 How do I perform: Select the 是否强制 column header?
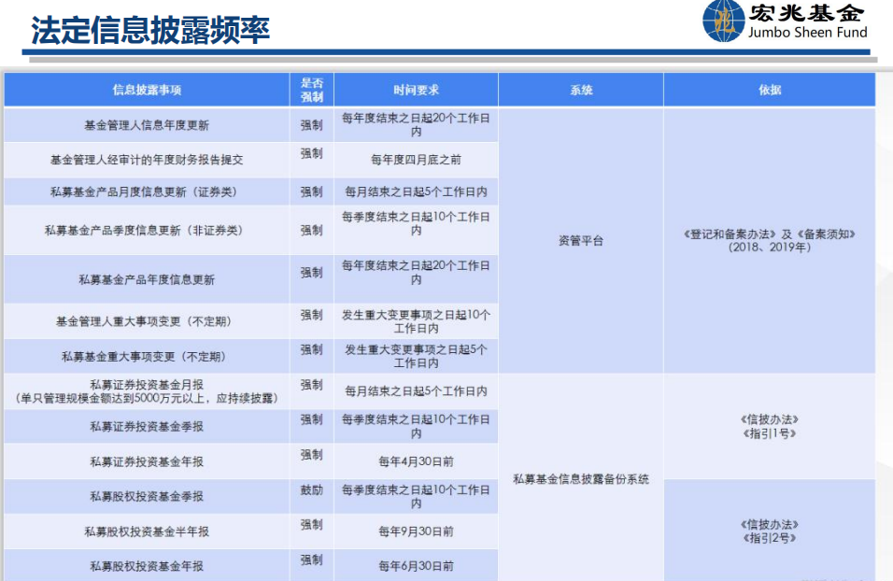(x=311, y=90)
